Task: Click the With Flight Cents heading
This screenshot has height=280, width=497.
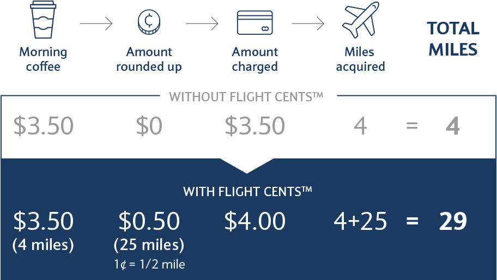Action: 247,192
